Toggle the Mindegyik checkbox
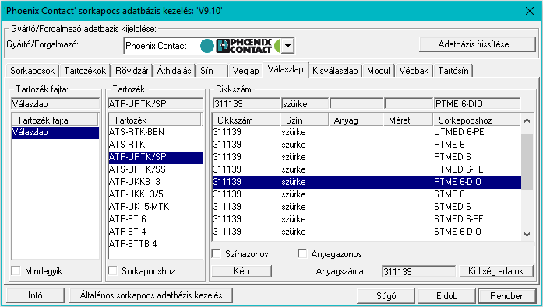Screen dimensions: 543x307 tap(16, 270)
